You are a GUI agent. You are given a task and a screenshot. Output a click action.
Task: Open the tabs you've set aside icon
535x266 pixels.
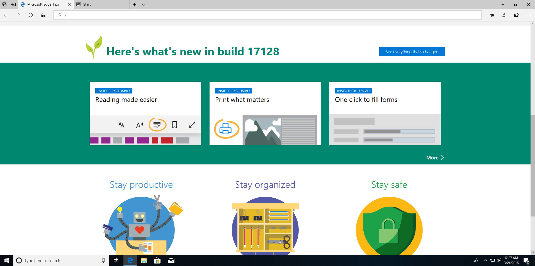(4, 4)
